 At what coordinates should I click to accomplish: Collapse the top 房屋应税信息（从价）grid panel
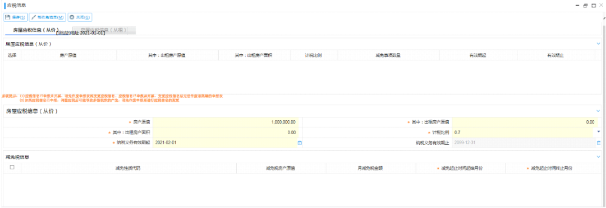(598, 44)
